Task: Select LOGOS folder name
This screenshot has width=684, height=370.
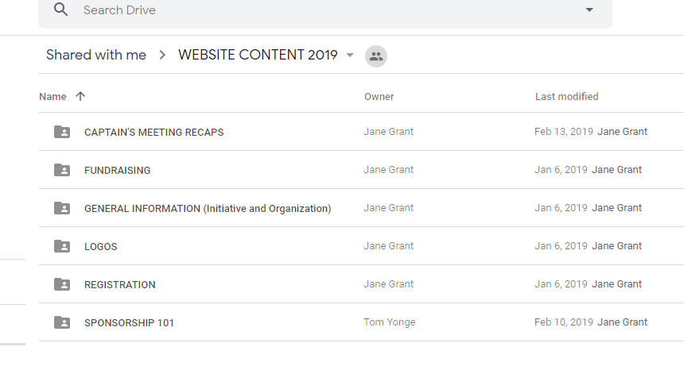Action: pyautogui.click(x=101, y=246)
